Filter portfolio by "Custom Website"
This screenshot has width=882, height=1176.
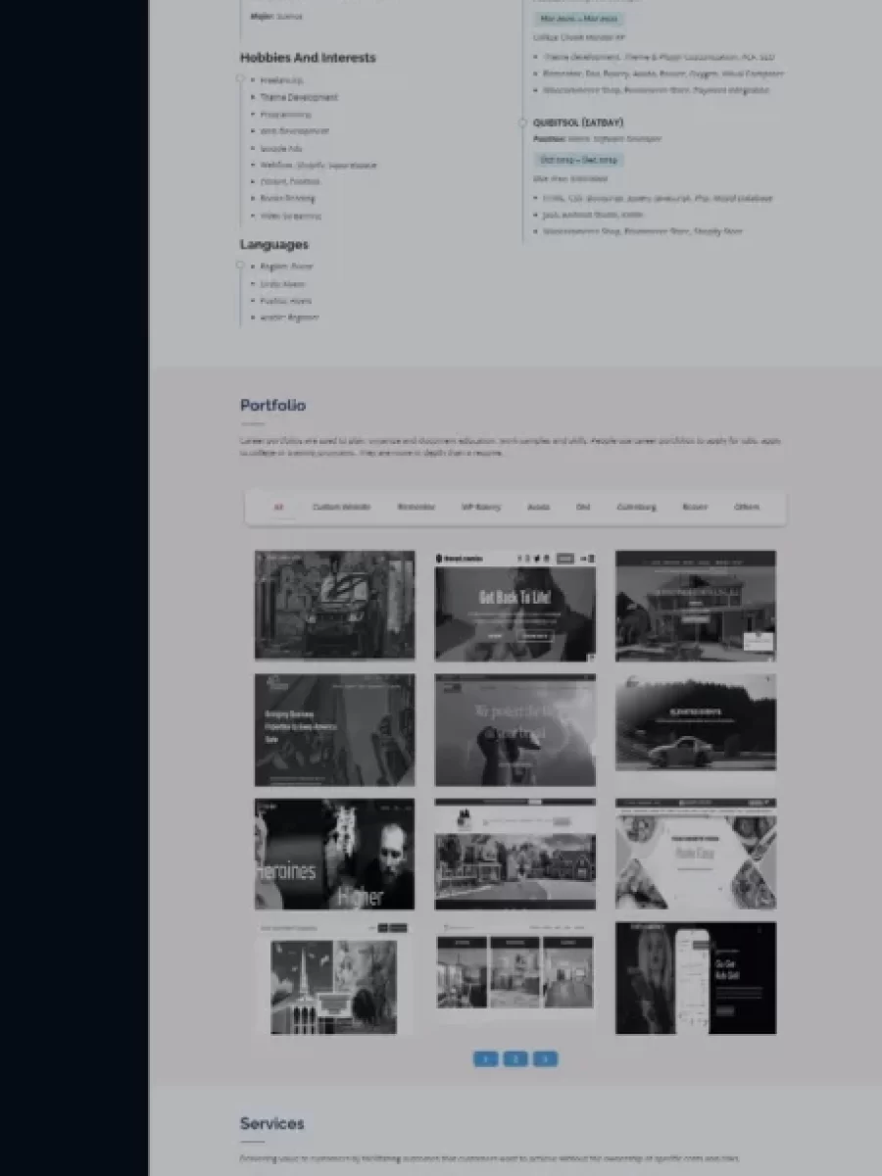(341, 507)
